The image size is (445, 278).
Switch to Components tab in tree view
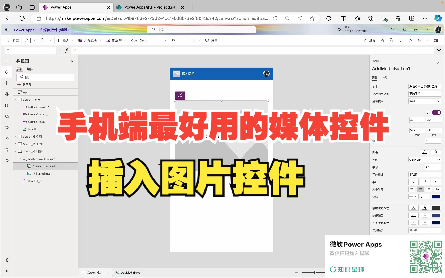(x=30, y=69)
